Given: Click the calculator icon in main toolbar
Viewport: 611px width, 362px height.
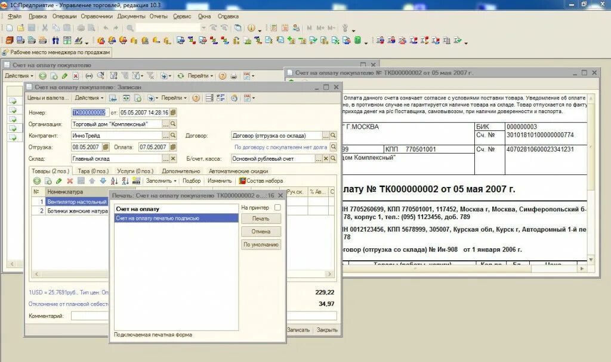Looking at the screenshot, I should point(273,28).
